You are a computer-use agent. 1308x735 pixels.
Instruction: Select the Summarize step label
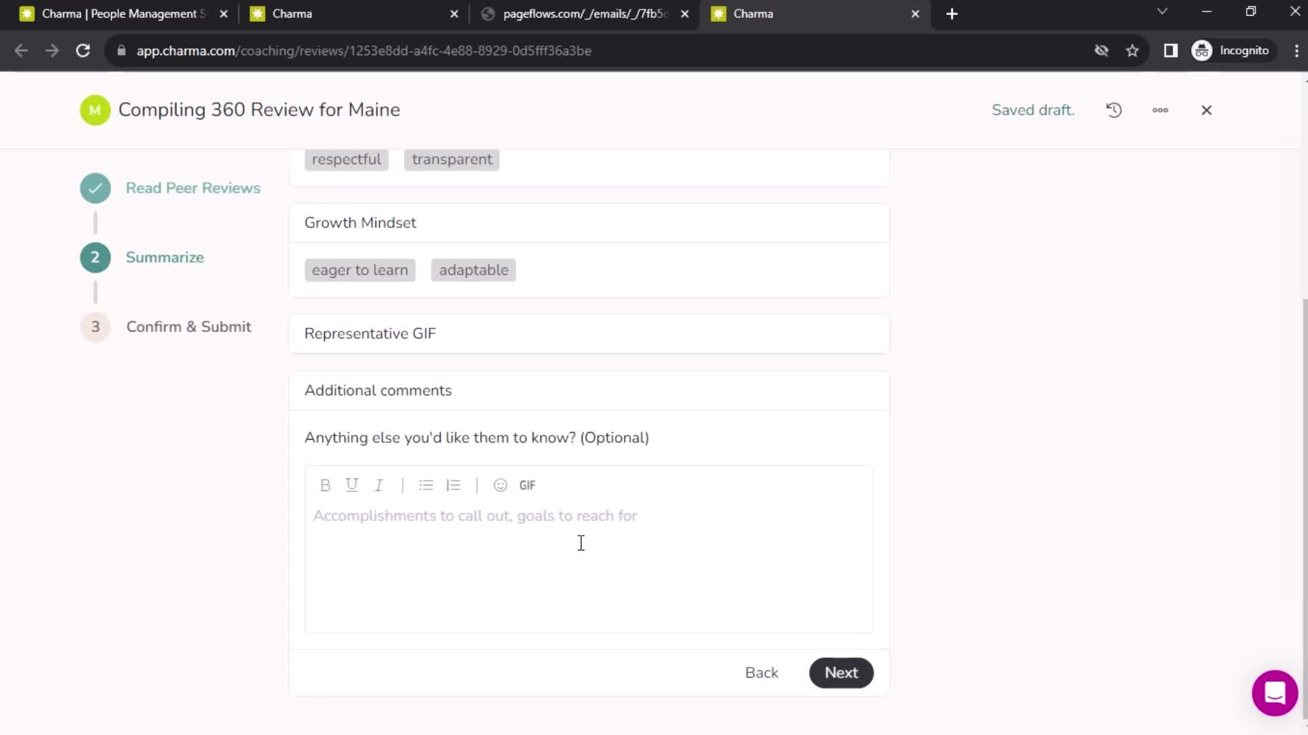(164, 257)
